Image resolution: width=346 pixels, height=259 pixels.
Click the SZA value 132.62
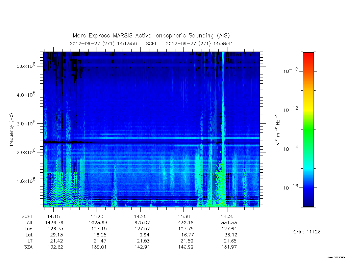[x=55, y=247]
